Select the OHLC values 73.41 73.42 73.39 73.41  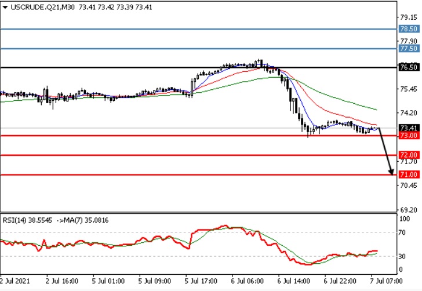coord(115,8)
